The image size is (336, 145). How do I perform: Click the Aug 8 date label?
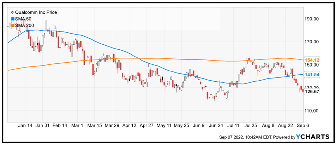[x=268, y=126]
